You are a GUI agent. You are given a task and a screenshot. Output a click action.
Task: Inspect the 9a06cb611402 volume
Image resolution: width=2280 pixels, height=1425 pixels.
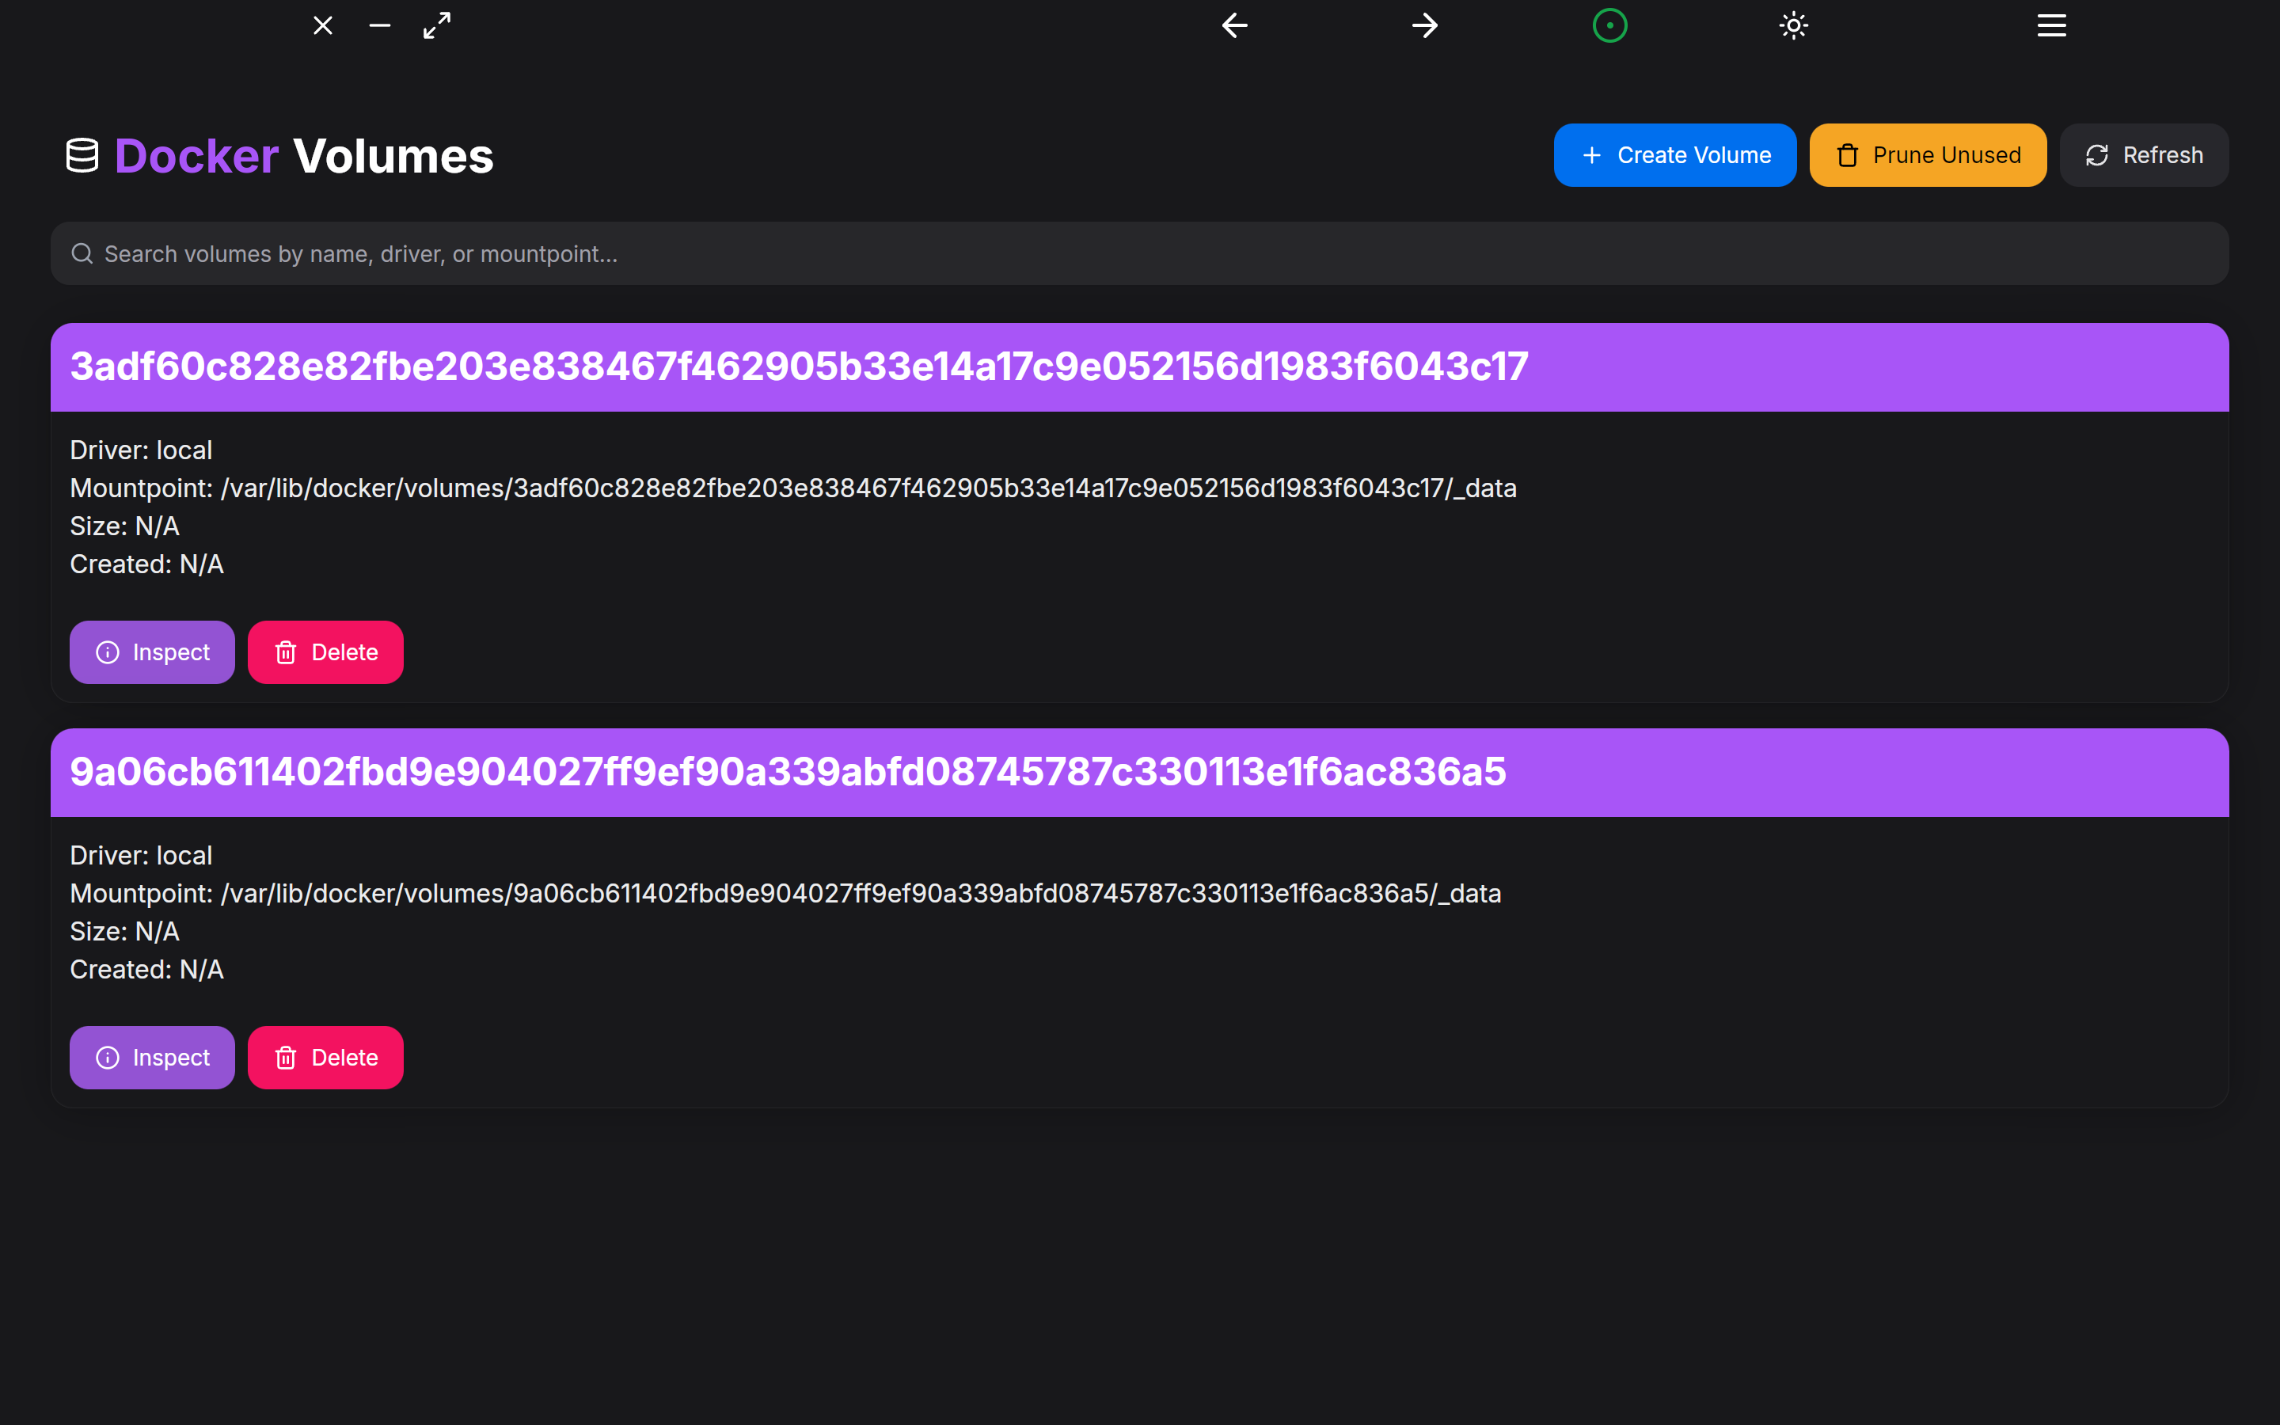click(152, 1058)
